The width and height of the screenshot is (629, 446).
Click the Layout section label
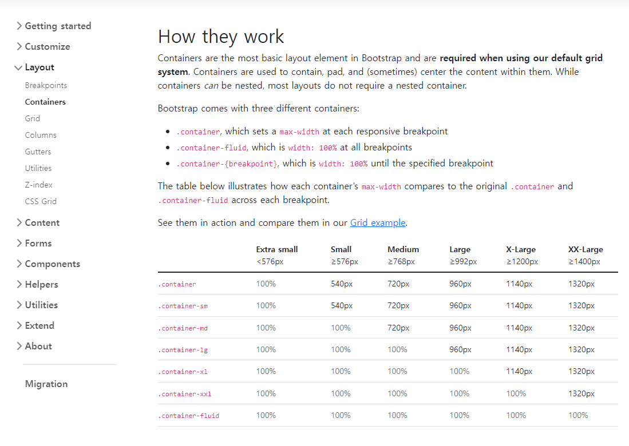39,67
